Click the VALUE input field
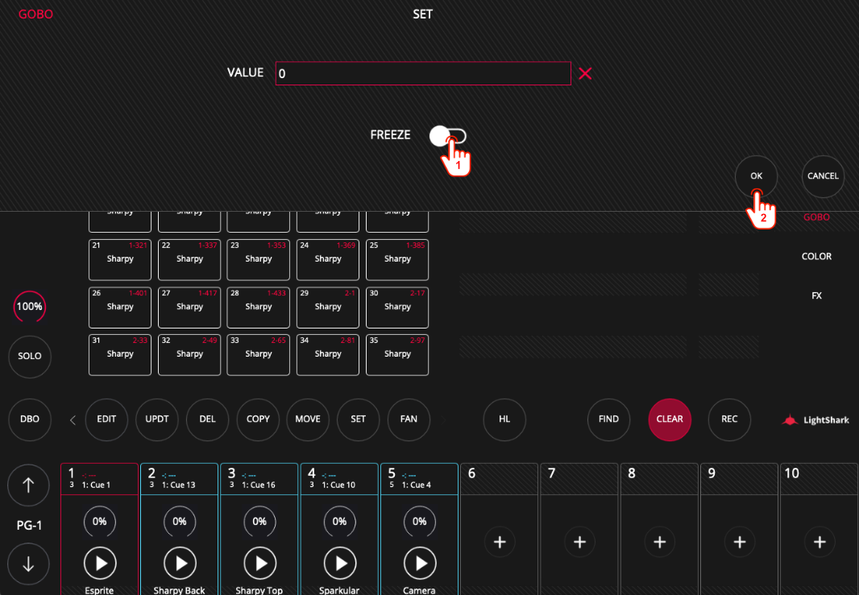The width and height of the screenshot is (859, 595). coord(423,73)
